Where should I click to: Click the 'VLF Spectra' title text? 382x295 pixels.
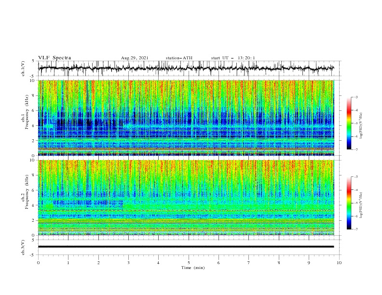(55, 58)
